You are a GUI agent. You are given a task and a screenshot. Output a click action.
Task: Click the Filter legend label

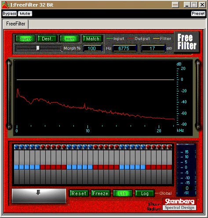[165, 39]
